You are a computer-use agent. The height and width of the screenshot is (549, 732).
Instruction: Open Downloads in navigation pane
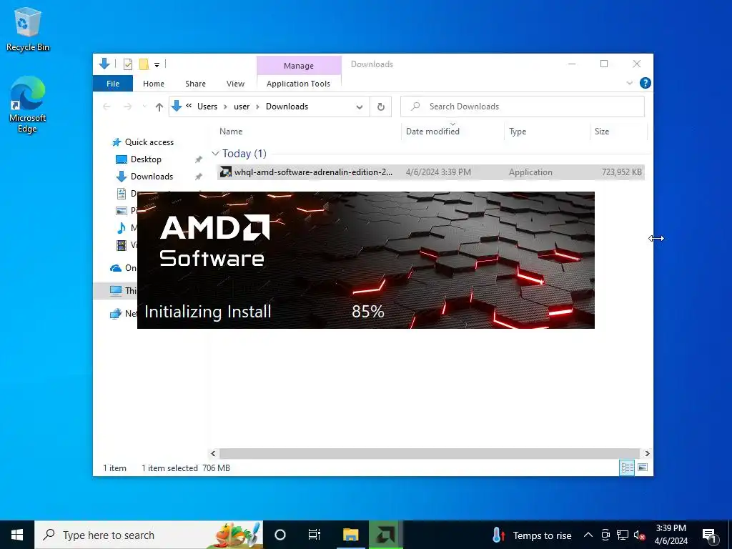tap(152, 177)
